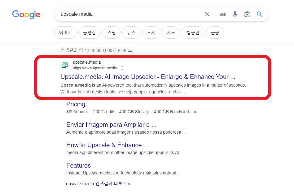Click the Aumente e aprimore suas imagens snippet
This screenshot has height=193, width=294.
point(126,132)
